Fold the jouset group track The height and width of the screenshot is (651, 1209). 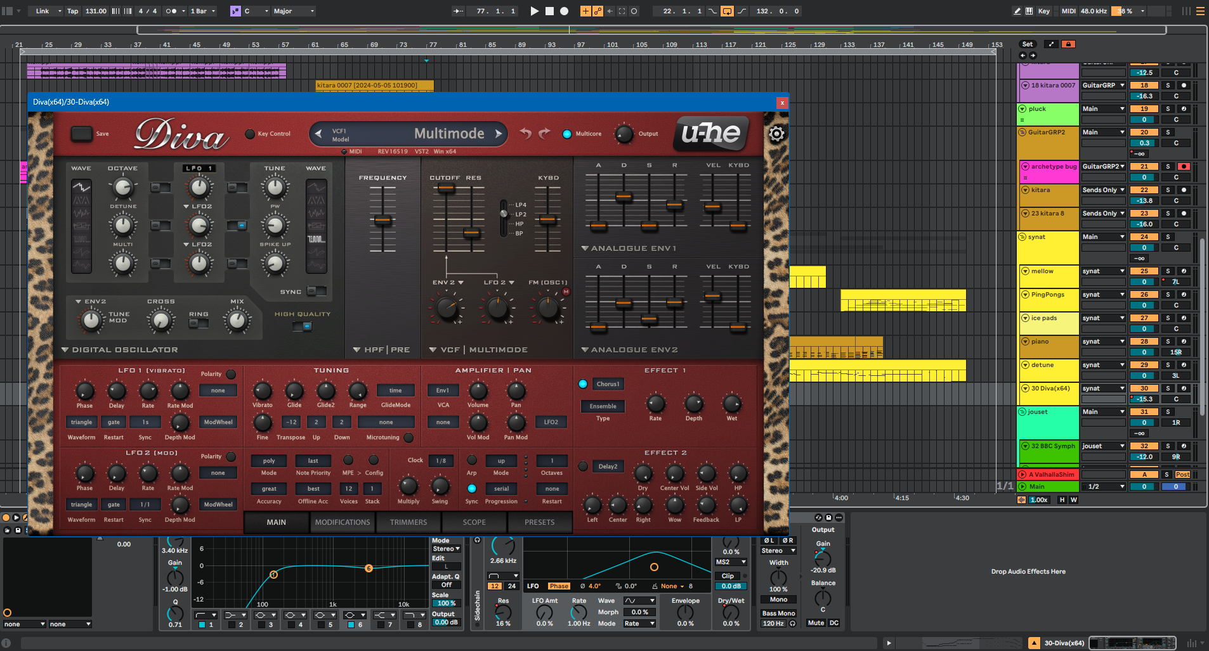click(1023, 412)
